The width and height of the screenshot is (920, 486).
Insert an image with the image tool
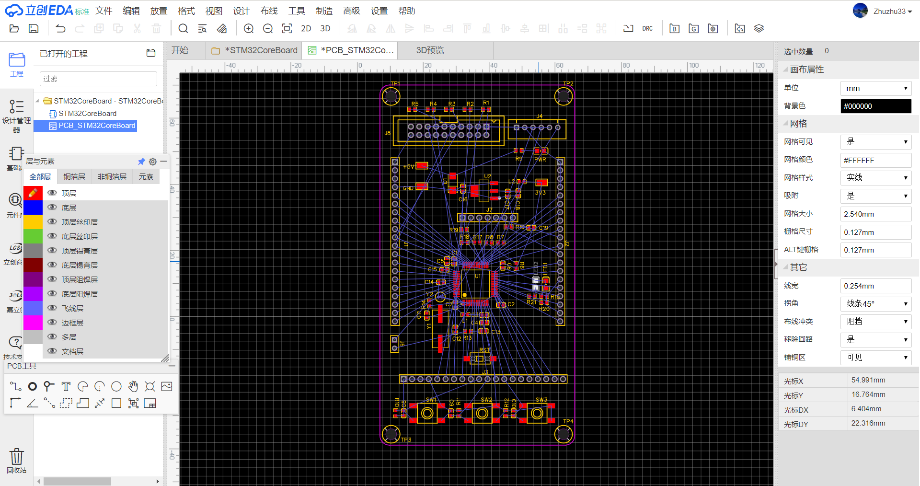167,386
